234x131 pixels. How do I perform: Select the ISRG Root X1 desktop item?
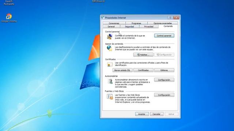98,1
